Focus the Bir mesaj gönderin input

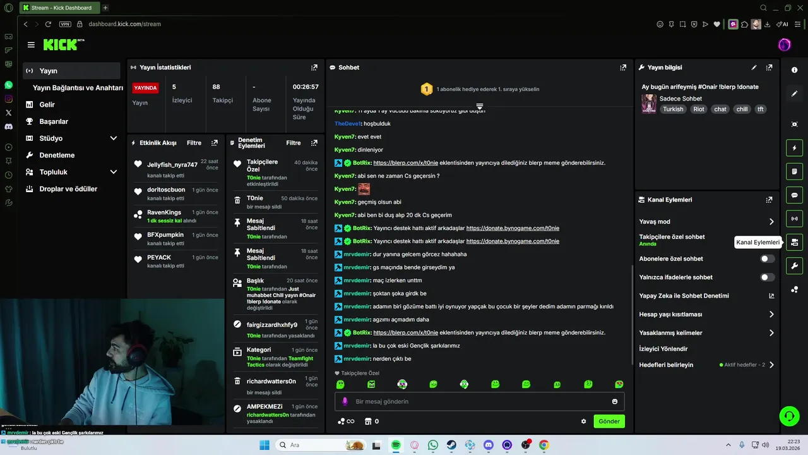[480, 401]
